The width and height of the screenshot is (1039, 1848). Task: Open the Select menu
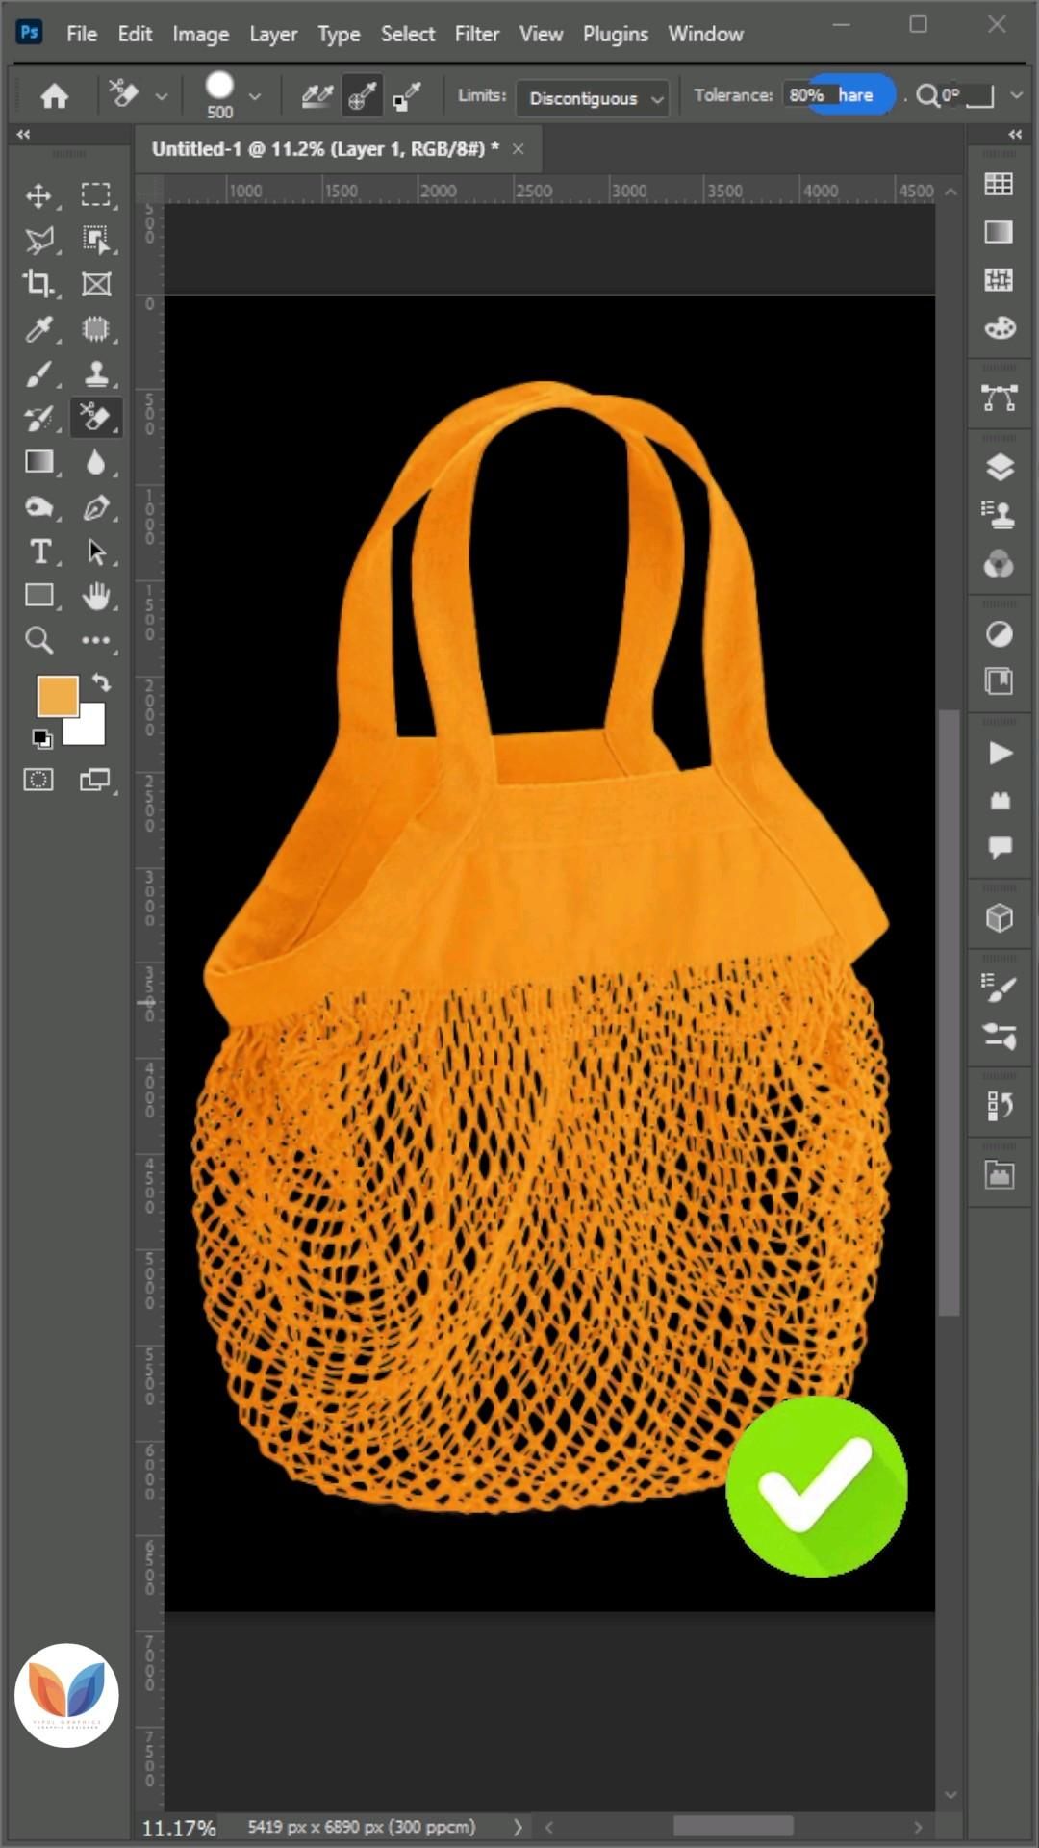(x=408, y=34)
